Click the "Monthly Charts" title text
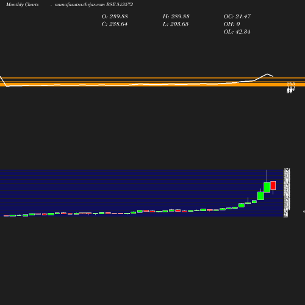This screenshot has width=305, height=305. coord(23,4)
